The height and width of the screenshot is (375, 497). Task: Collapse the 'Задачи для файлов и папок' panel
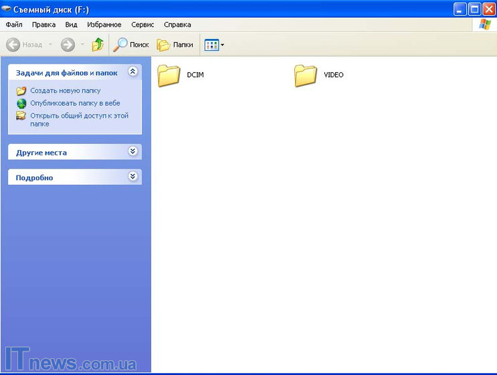point(132,72)
